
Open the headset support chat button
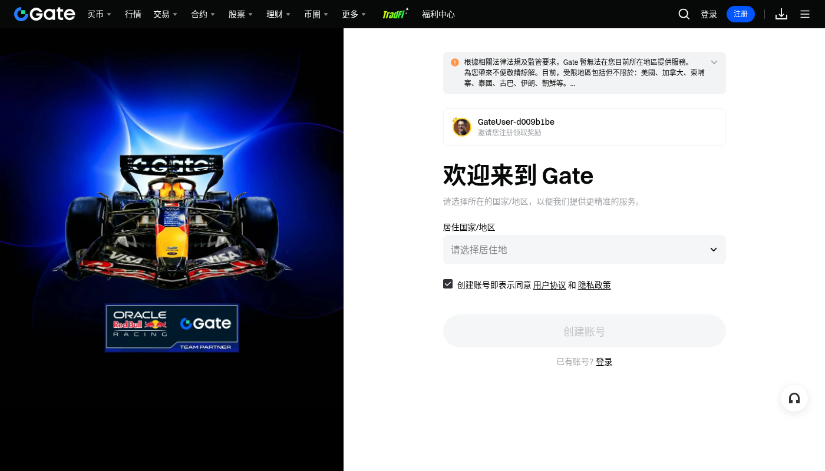click(x=794, y=399)
